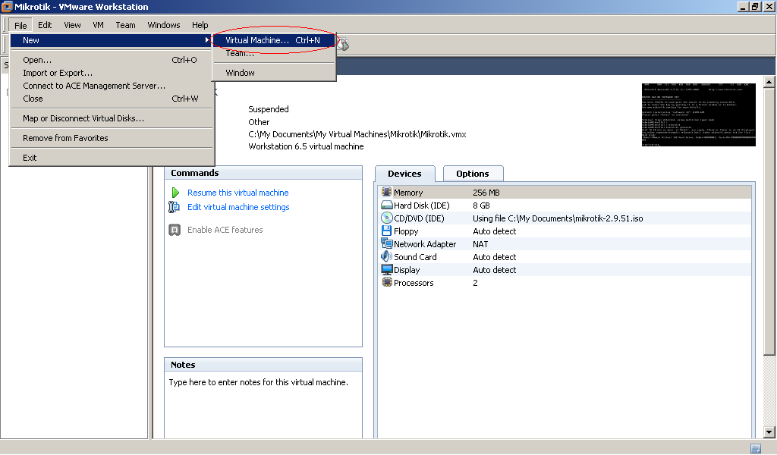Viewport: 777px width, 455px height.
Task: Click the Commands panel header
Action: point(263,173)
